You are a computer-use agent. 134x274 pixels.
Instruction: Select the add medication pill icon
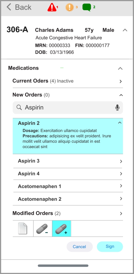click(62, 229)
